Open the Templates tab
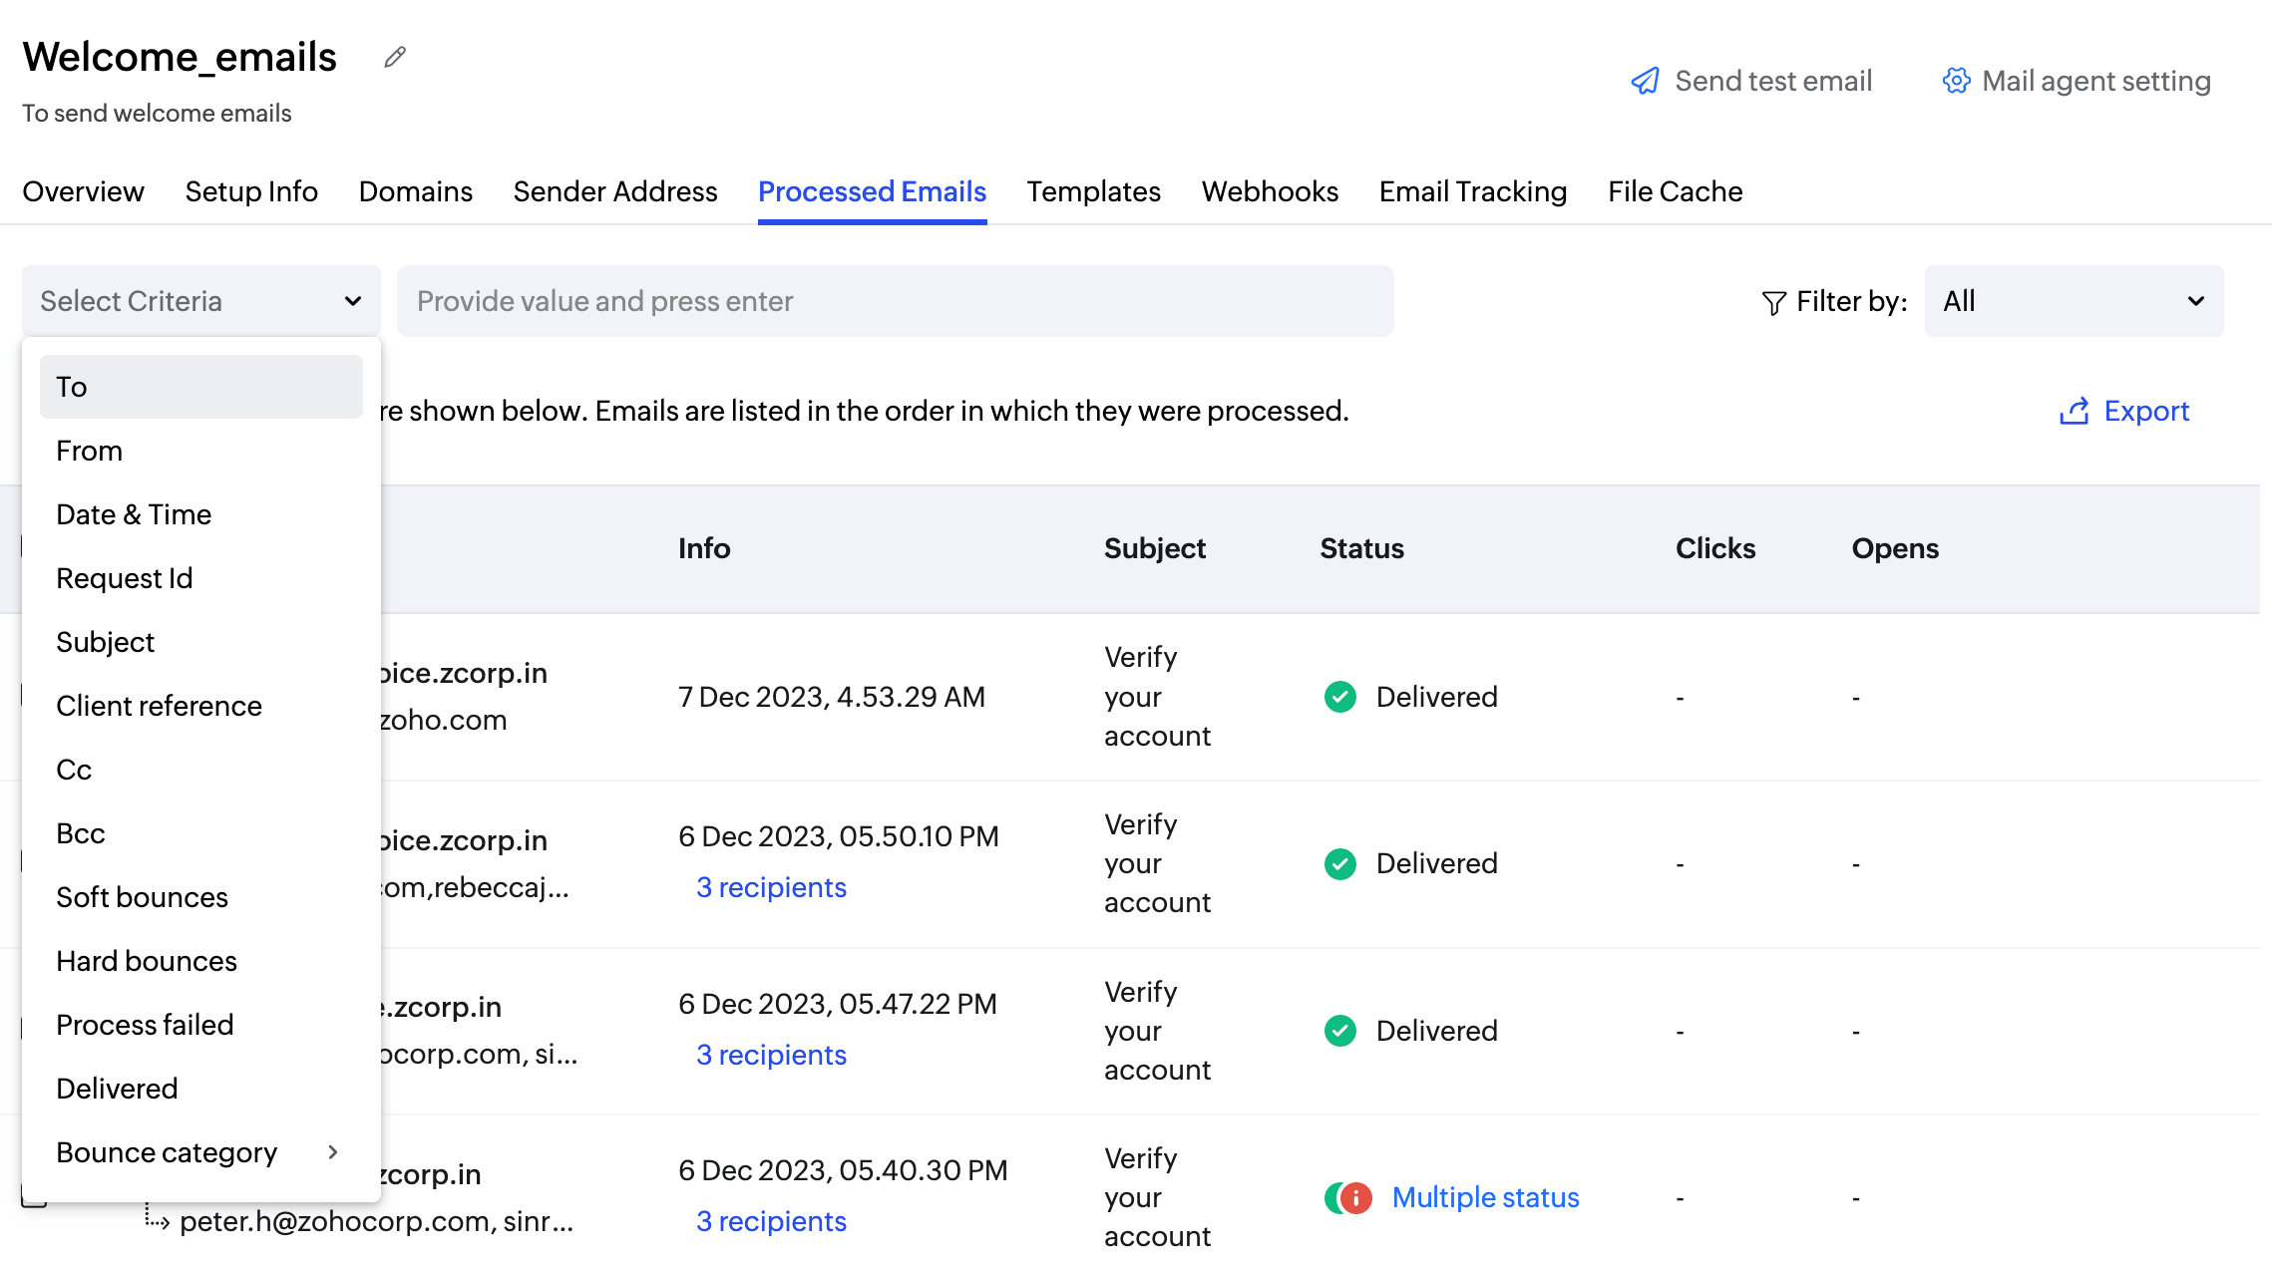The height and width of the screenshot is (1264, 2272). [x=1093, y=191]
